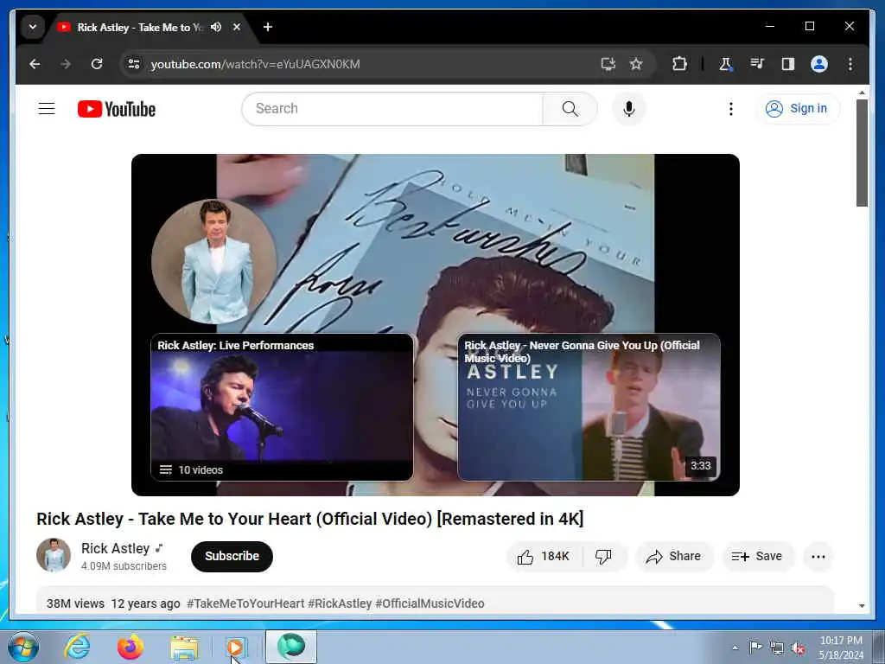Open the Rick Astley channel name link
Screen dimensions: 885x664
[115, 548]
